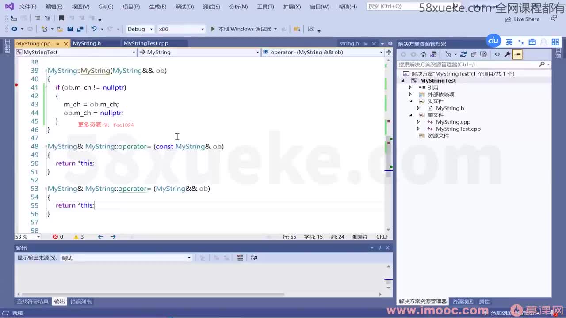Viewport: 566px width, 318px height.
Task: Toggle the preview selected items button
Action: pos(517,54)
